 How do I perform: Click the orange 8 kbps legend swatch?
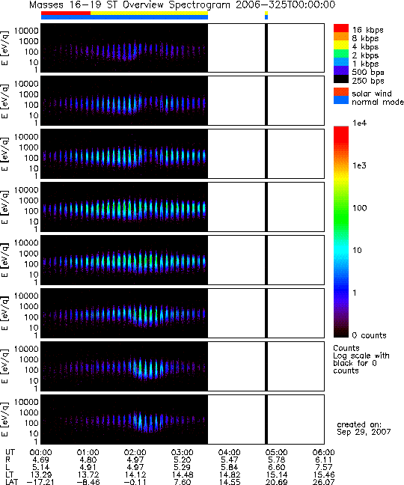click(x=341, y=37)
